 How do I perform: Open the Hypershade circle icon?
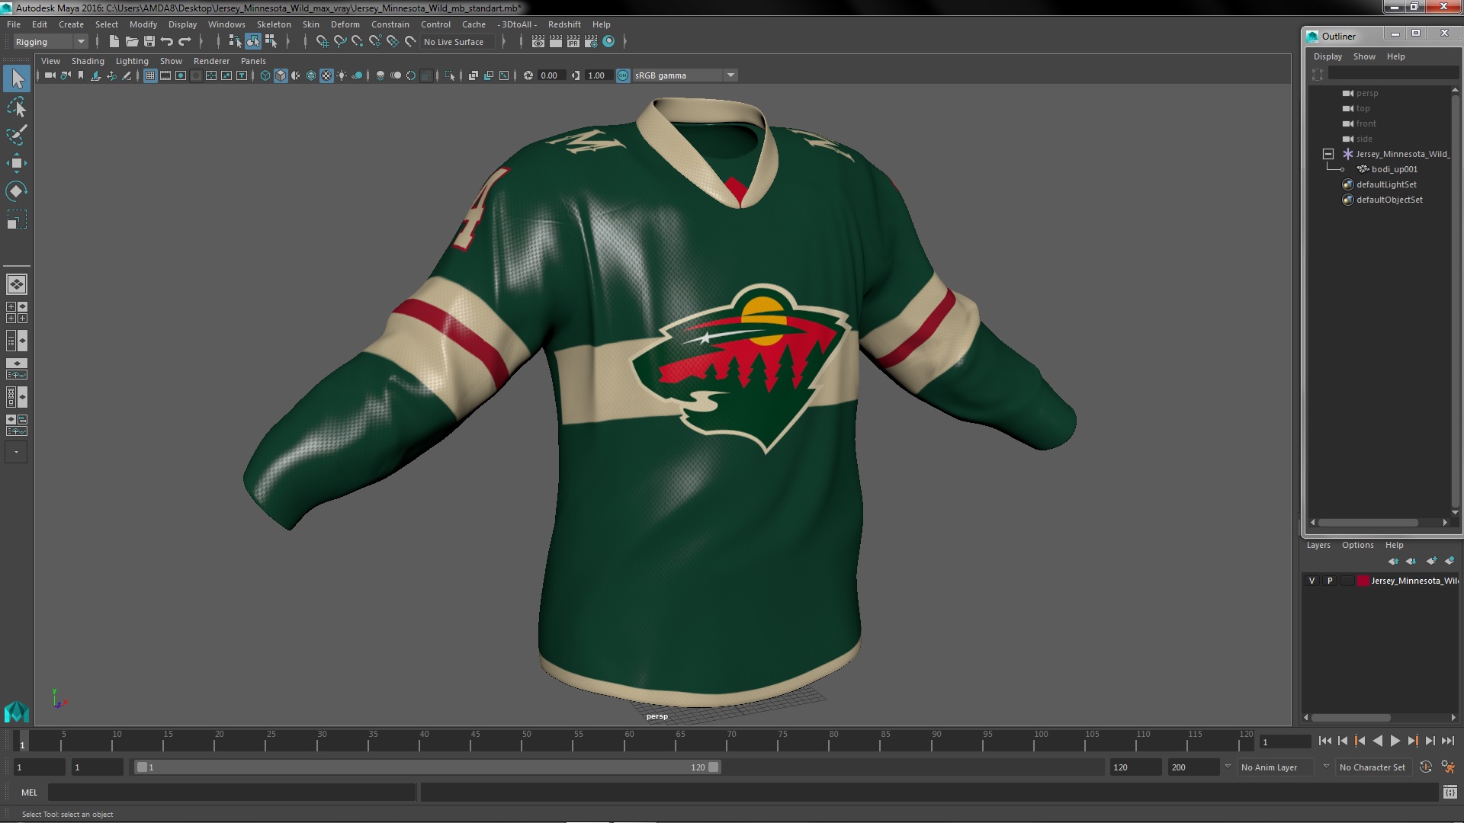pyautogui.click(x=608, y=42)
